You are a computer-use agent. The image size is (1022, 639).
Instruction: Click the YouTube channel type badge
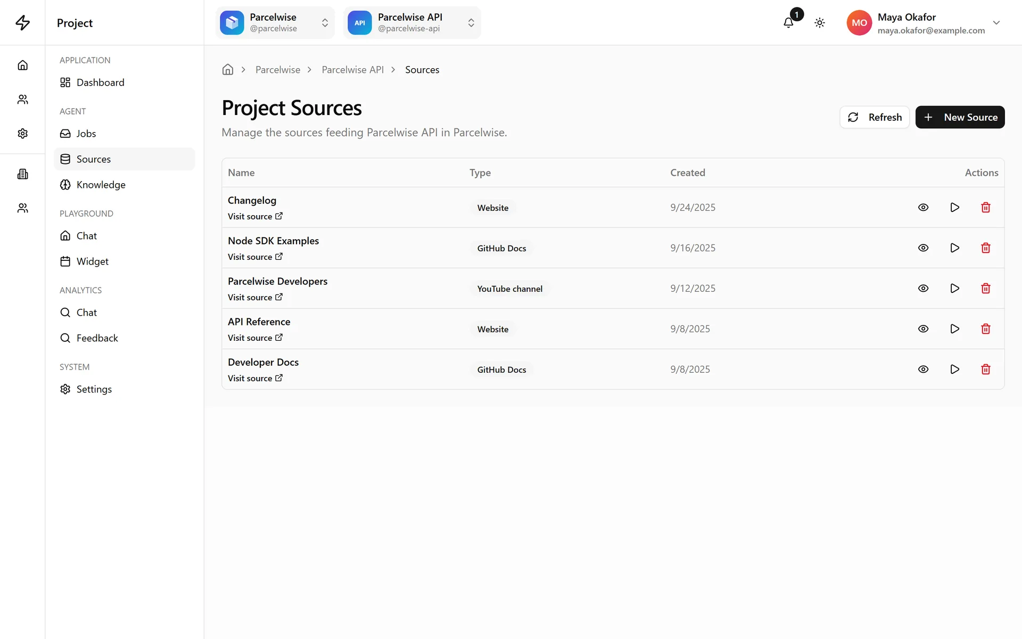click(509, 289)
